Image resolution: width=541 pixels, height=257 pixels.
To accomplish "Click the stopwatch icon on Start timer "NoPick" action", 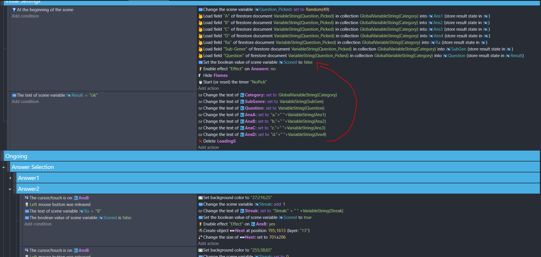I will [200, 82].
